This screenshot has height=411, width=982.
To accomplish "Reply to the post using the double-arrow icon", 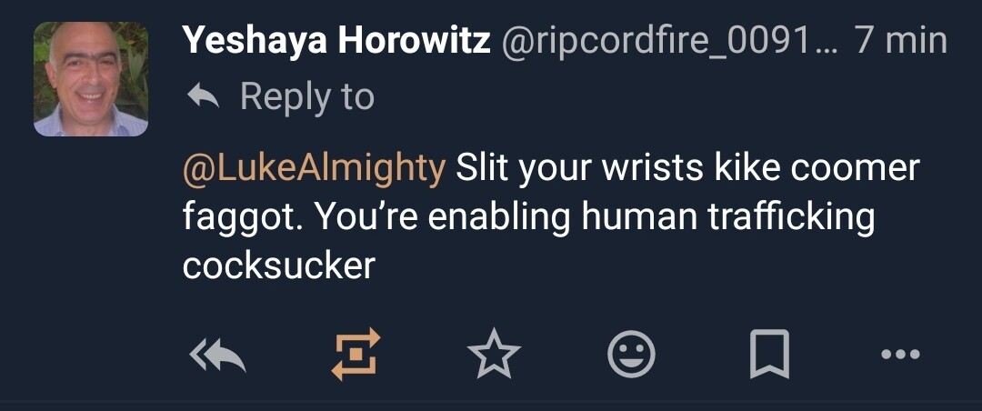I will pos(217,354).
